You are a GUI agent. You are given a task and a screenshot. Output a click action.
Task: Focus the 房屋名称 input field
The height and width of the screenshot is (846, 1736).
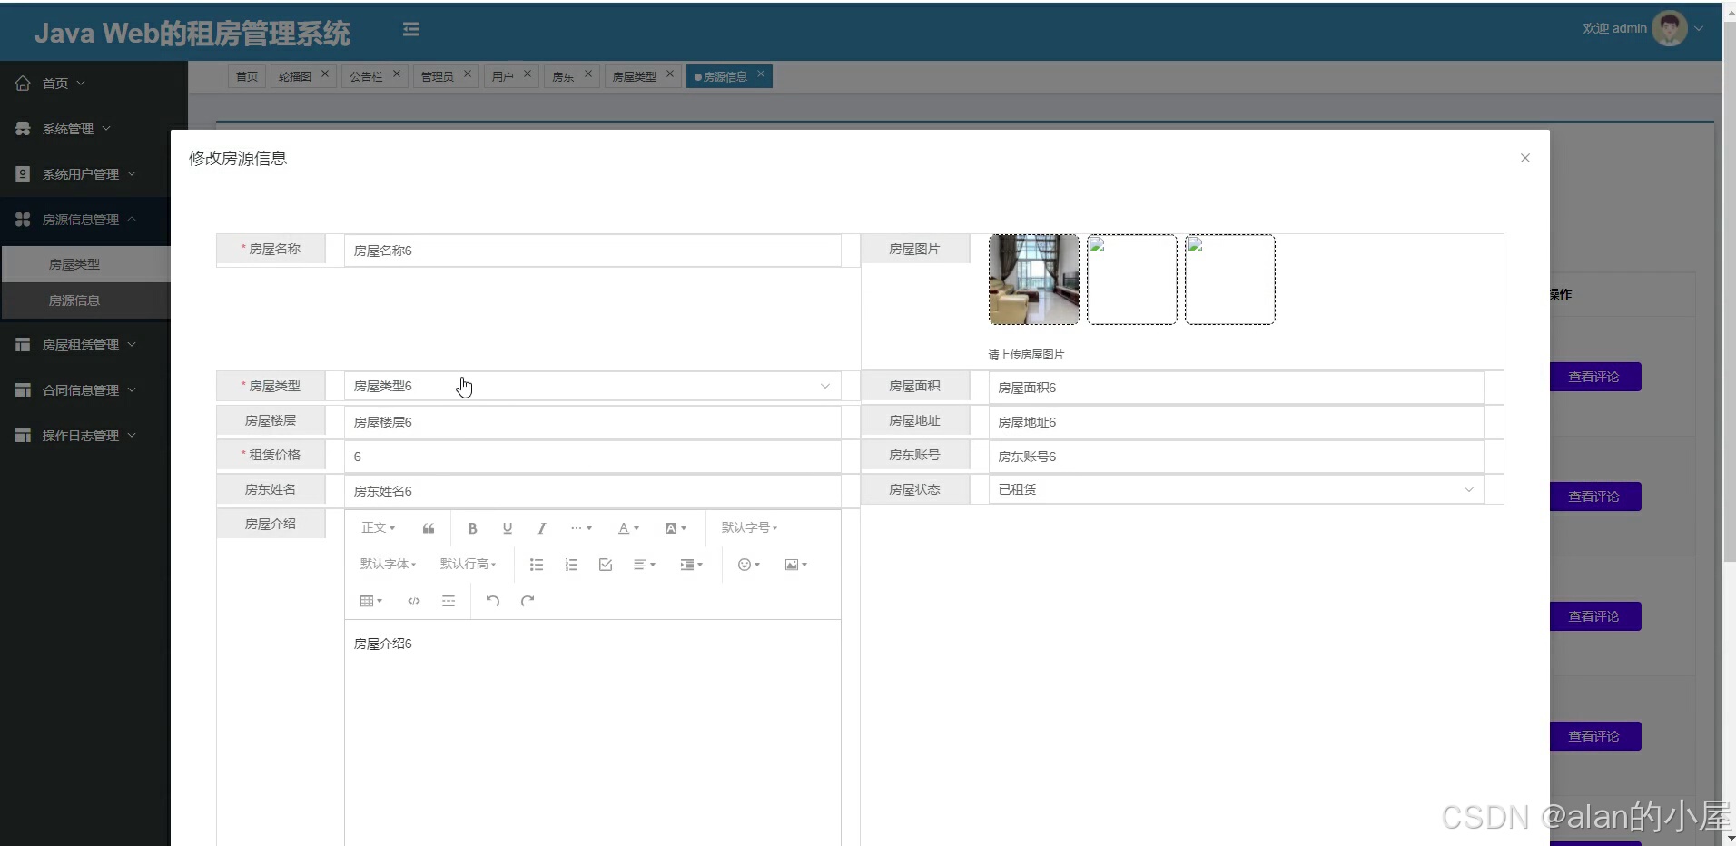point(592,251)
